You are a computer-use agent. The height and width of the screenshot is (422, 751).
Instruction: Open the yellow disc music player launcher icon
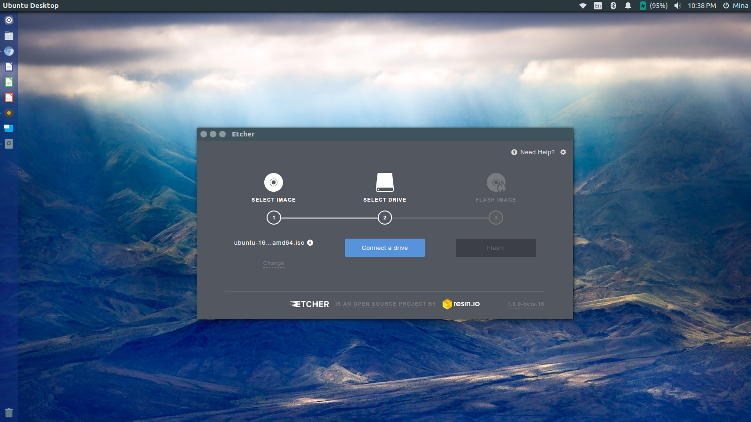coord(9,113)
